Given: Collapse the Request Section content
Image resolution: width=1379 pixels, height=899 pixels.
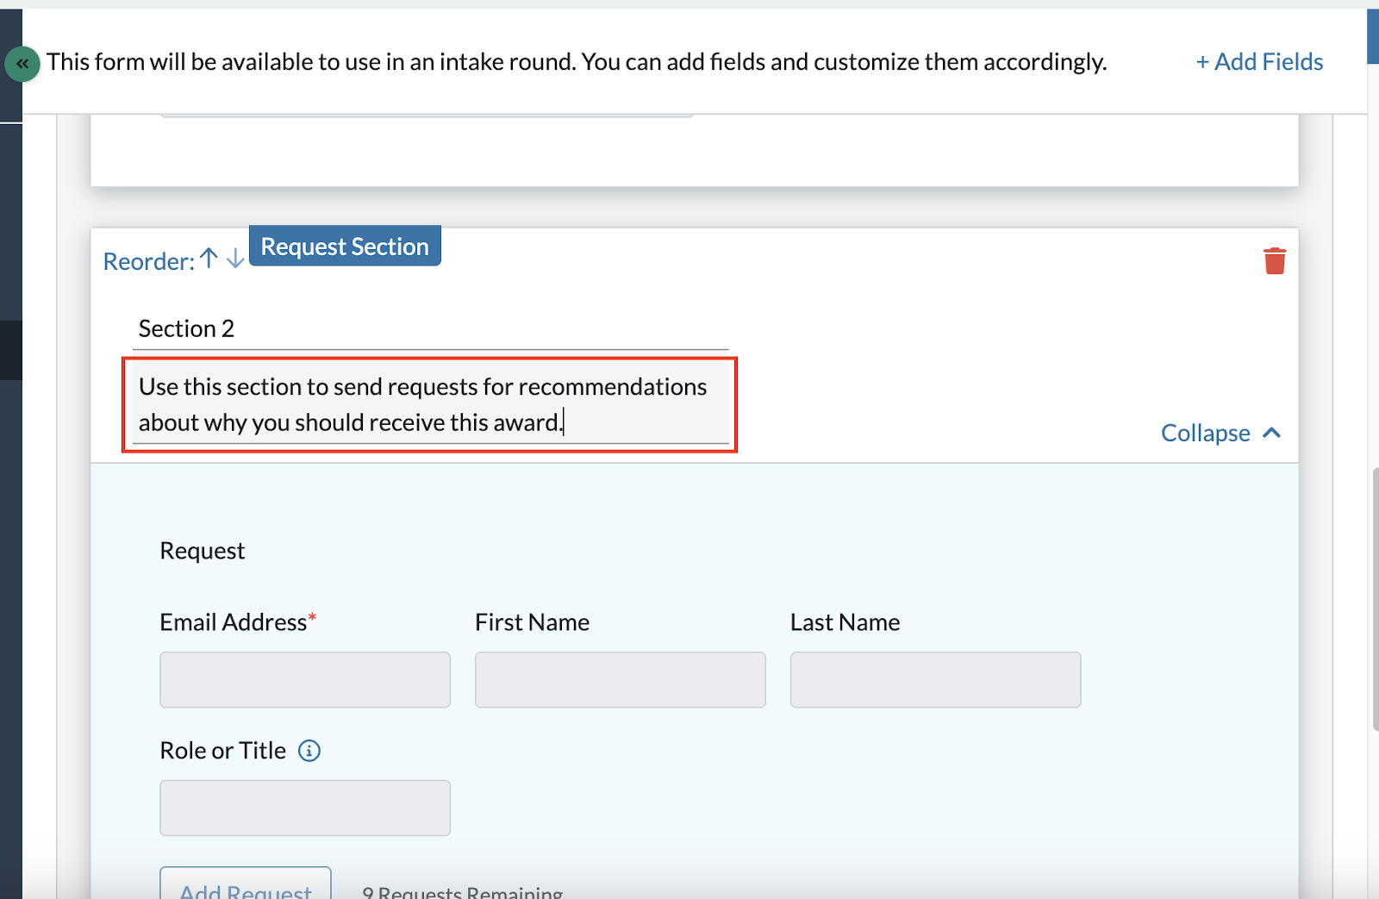Looking at the screenshot, I should 1205,433.
